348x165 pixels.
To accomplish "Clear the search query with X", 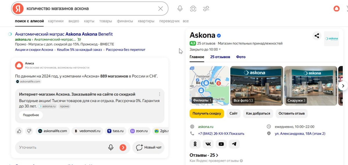I will pos(160,9).
